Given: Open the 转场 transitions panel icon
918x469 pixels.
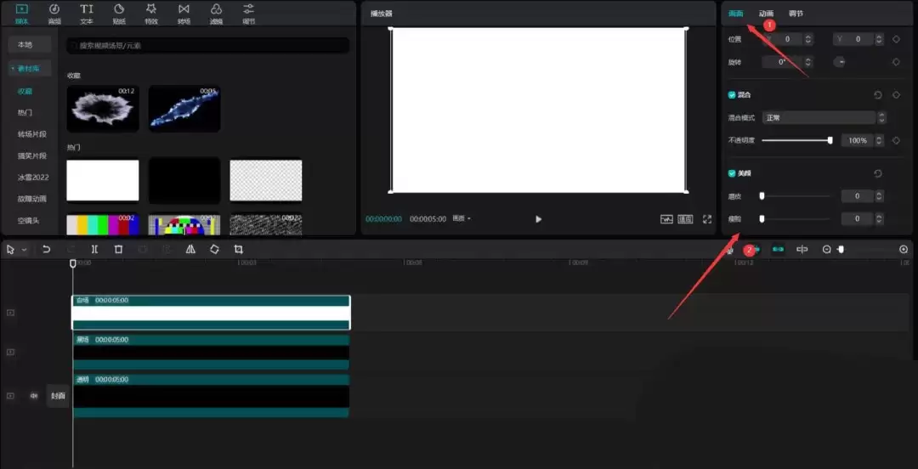Looking at the screenshot, I should point(184,13).
